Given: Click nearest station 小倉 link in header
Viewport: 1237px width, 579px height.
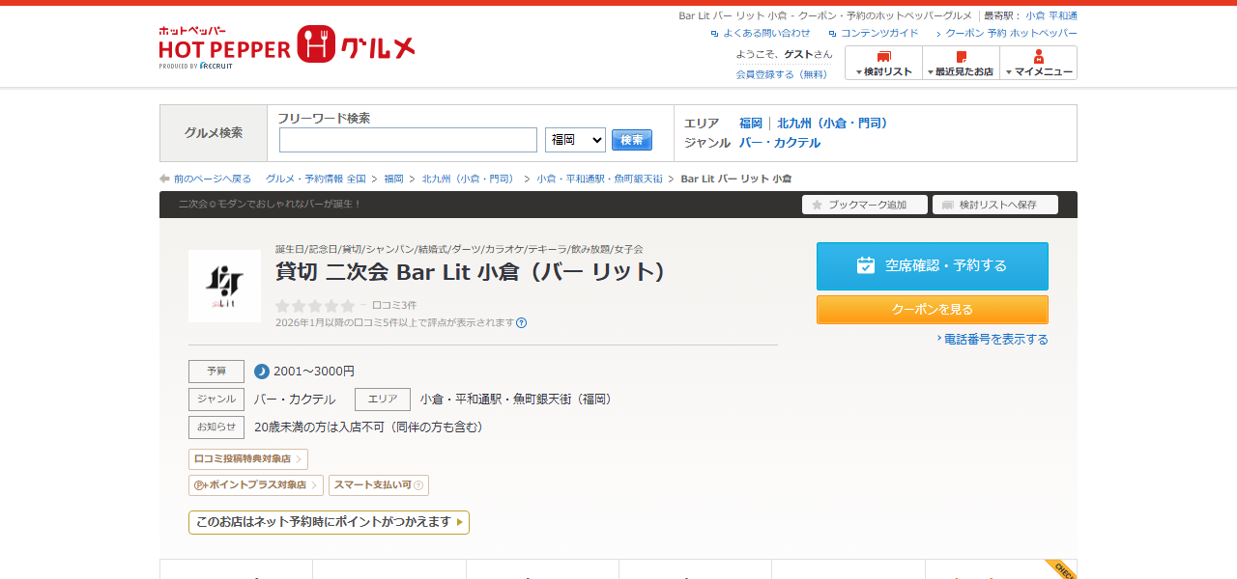Looking at the screenshot, I should pyautogui.click(x=1035, y=15).
